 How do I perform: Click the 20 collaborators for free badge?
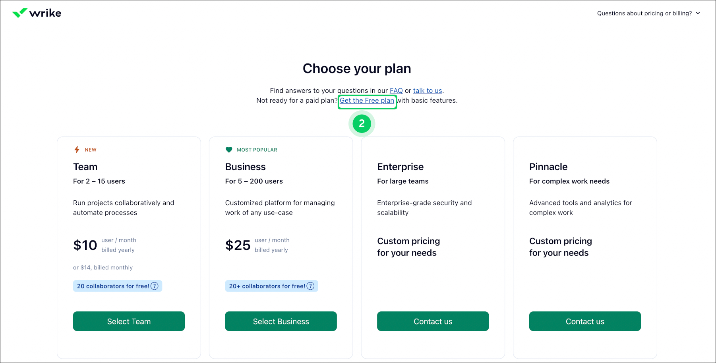112,286
